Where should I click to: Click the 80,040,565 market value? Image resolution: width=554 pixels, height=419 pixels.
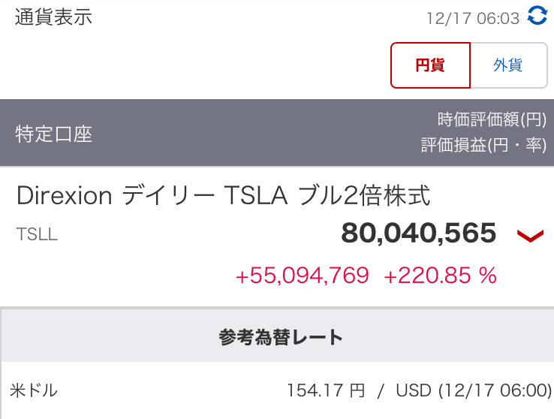pyautogui.click(x=419, y=234)
